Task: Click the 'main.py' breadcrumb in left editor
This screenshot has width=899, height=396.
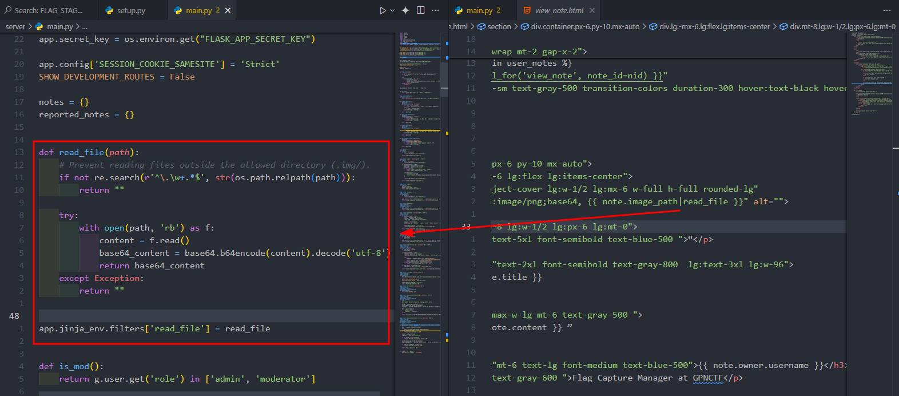Action: tap(59, 26)
